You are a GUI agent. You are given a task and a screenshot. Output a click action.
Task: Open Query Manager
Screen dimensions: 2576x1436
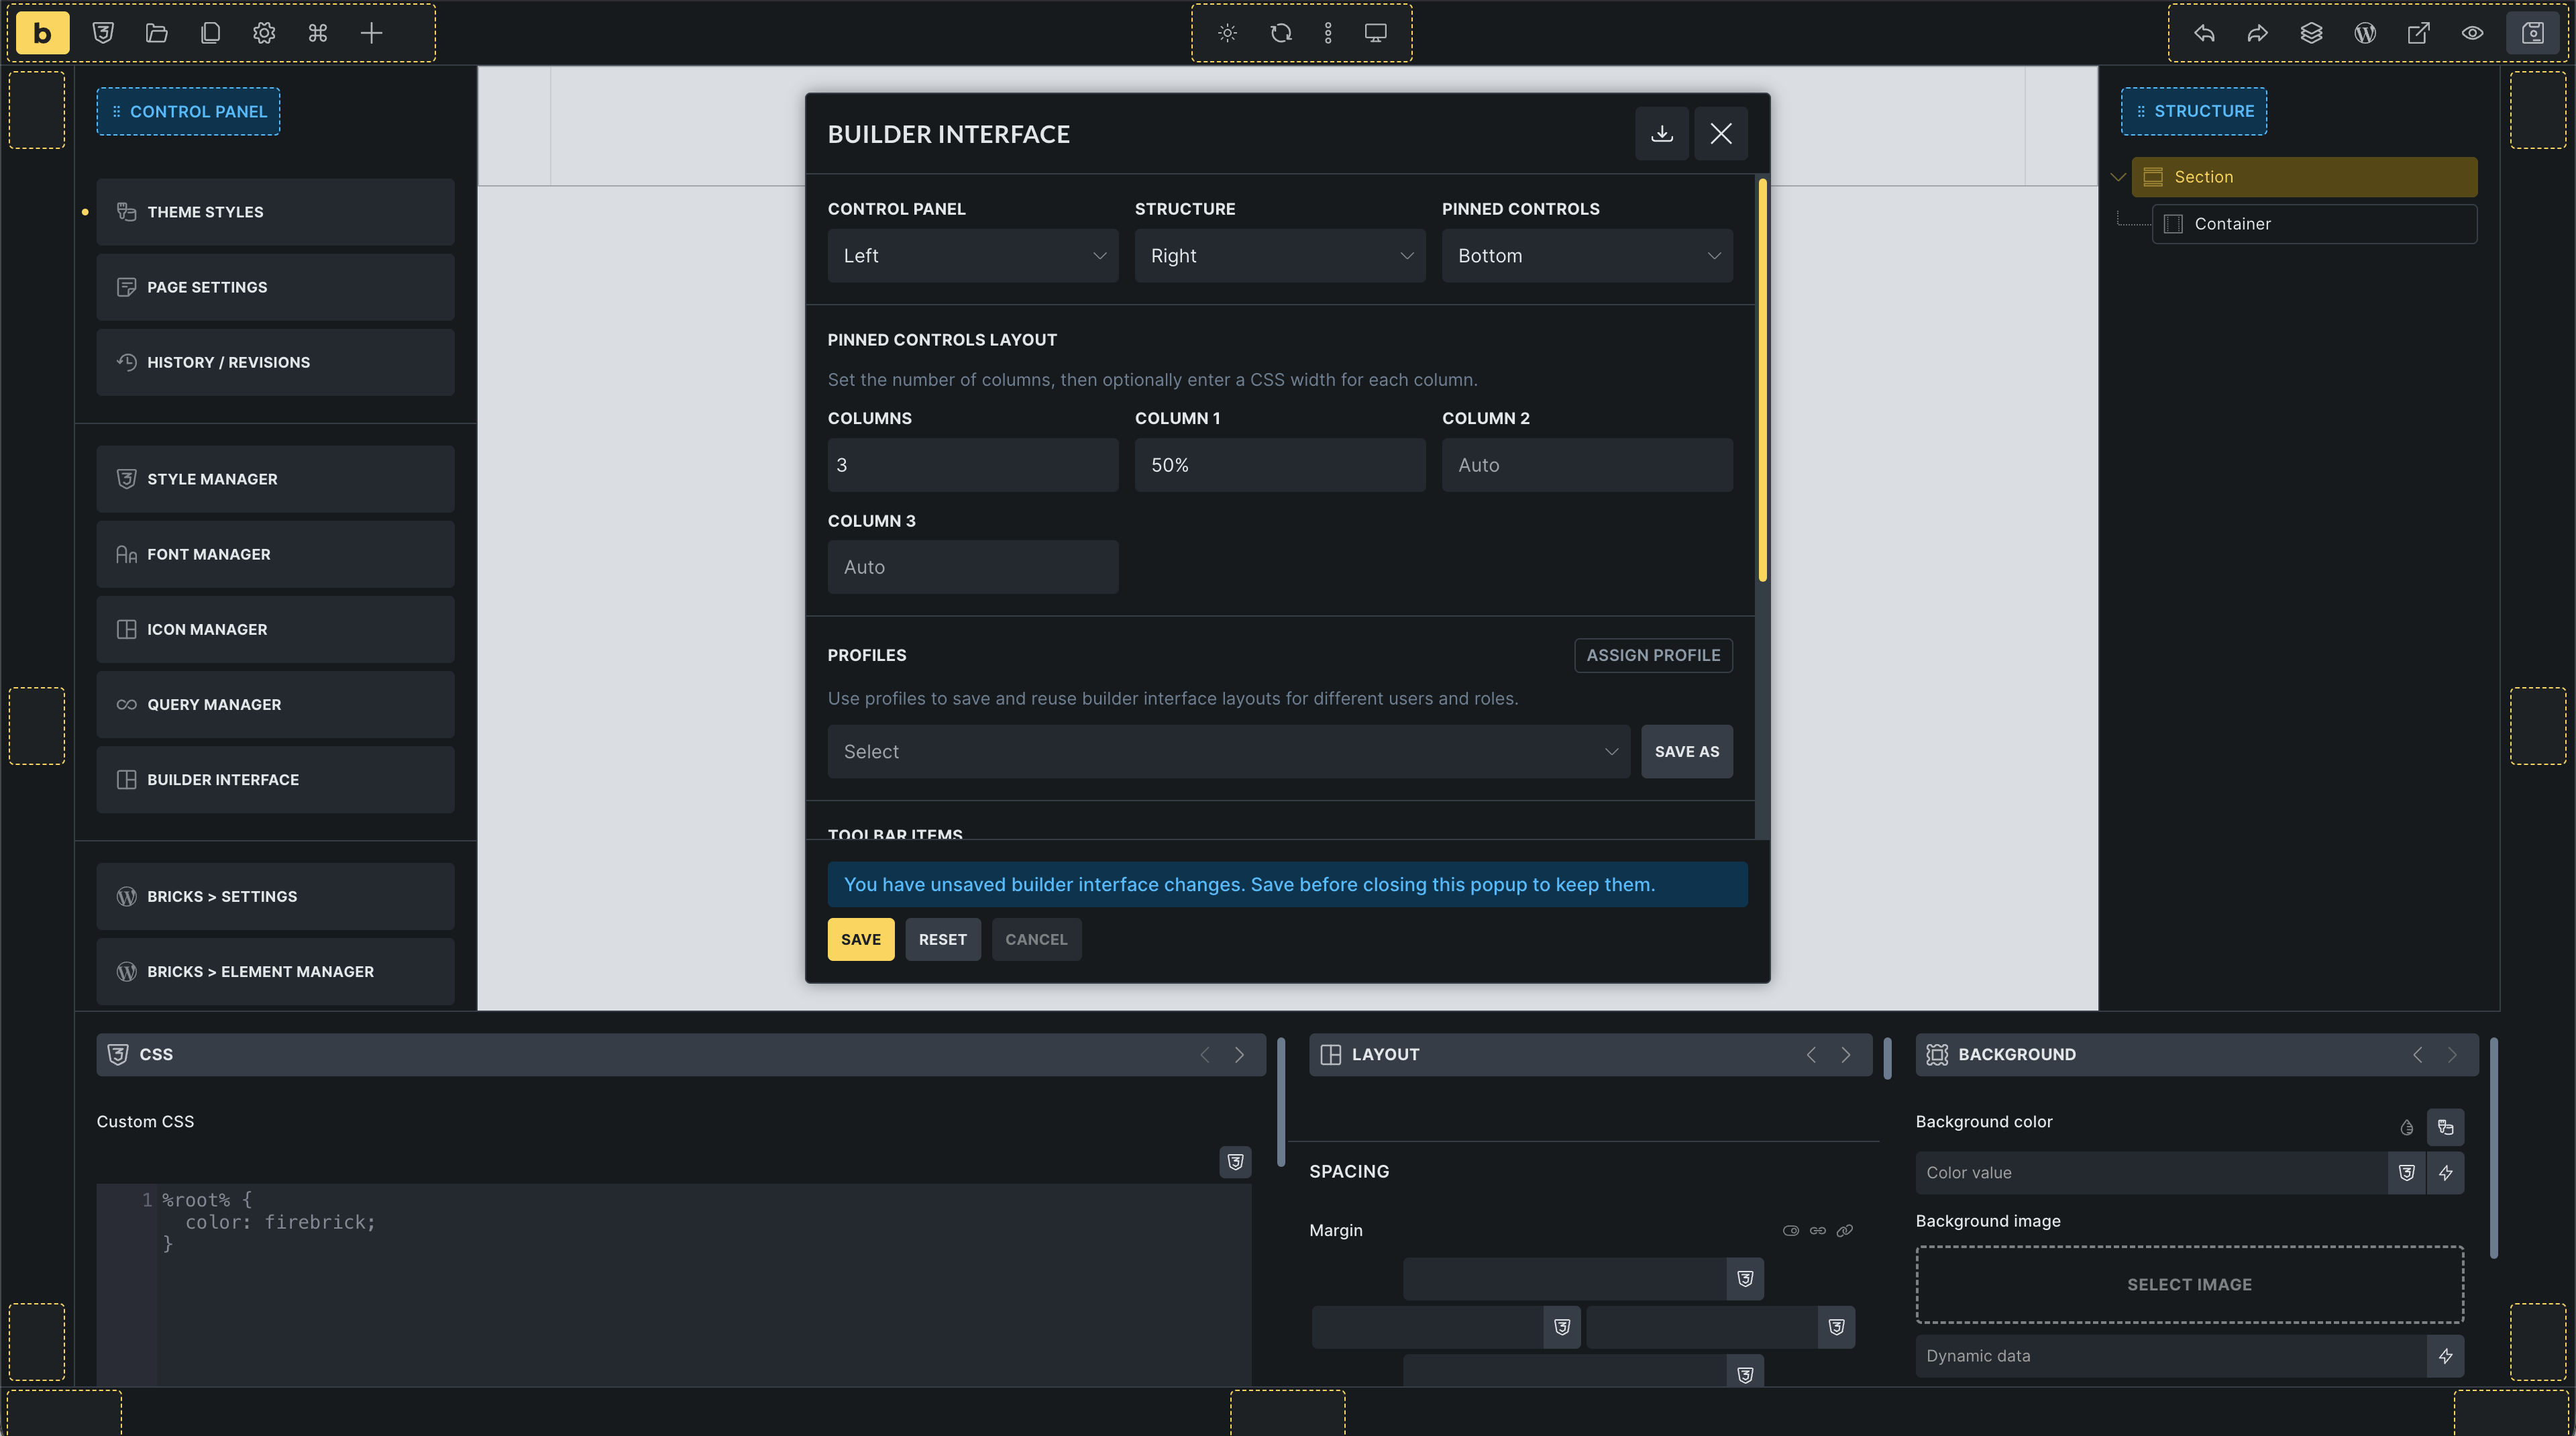tap(275, 704)
